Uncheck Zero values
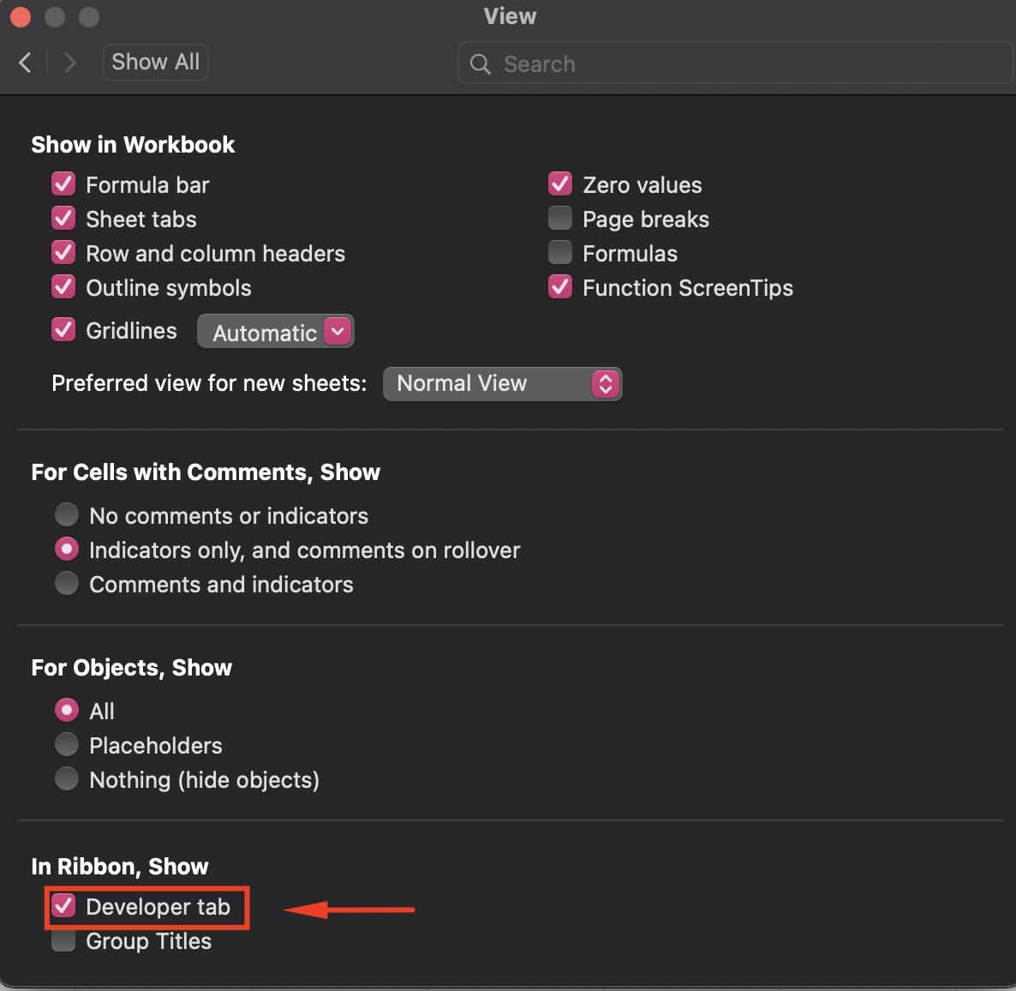The width and height of the screenshot is (1016, 991). pyautogui.click(x=559, y=183)
